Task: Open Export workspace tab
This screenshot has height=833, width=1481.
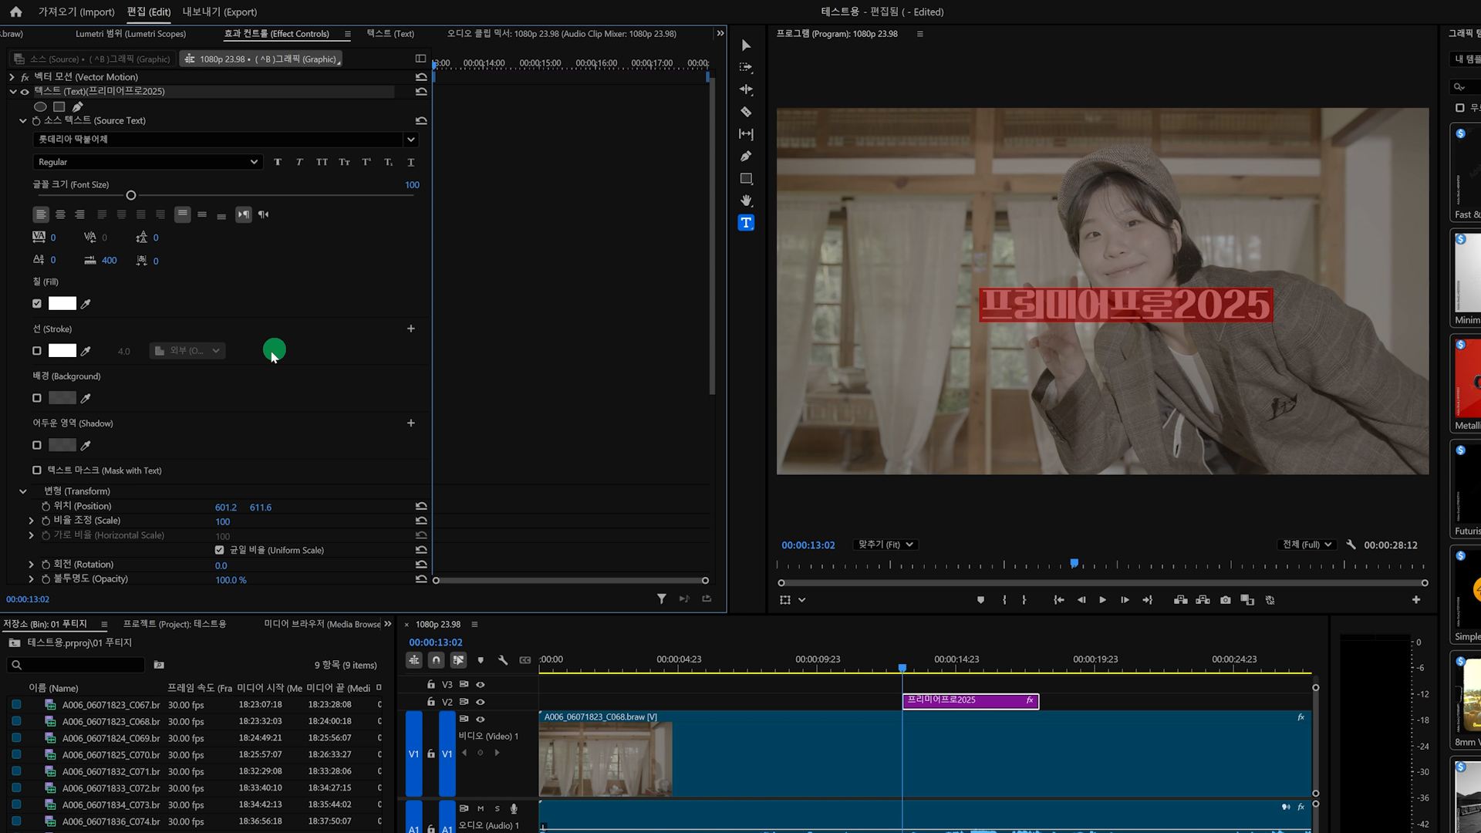Action: pyautogui.click(x=220, y=12)
